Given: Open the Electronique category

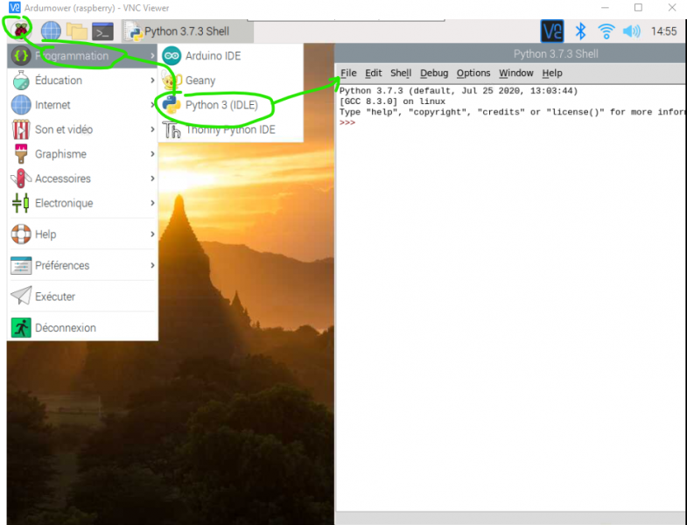Looking at the screenshot, I should [x=82, y=203].
